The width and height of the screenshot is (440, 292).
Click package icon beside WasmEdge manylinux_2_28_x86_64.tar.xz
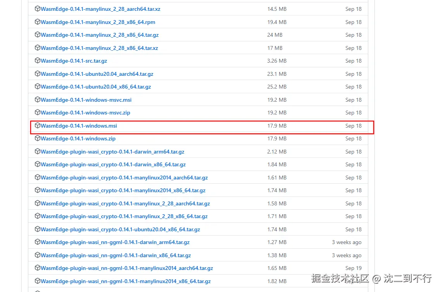pos(37,48)
